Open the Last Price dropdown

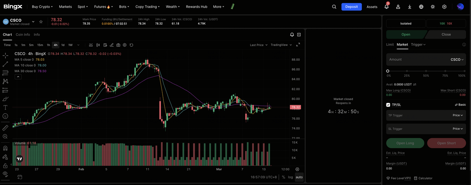point(258,45)
